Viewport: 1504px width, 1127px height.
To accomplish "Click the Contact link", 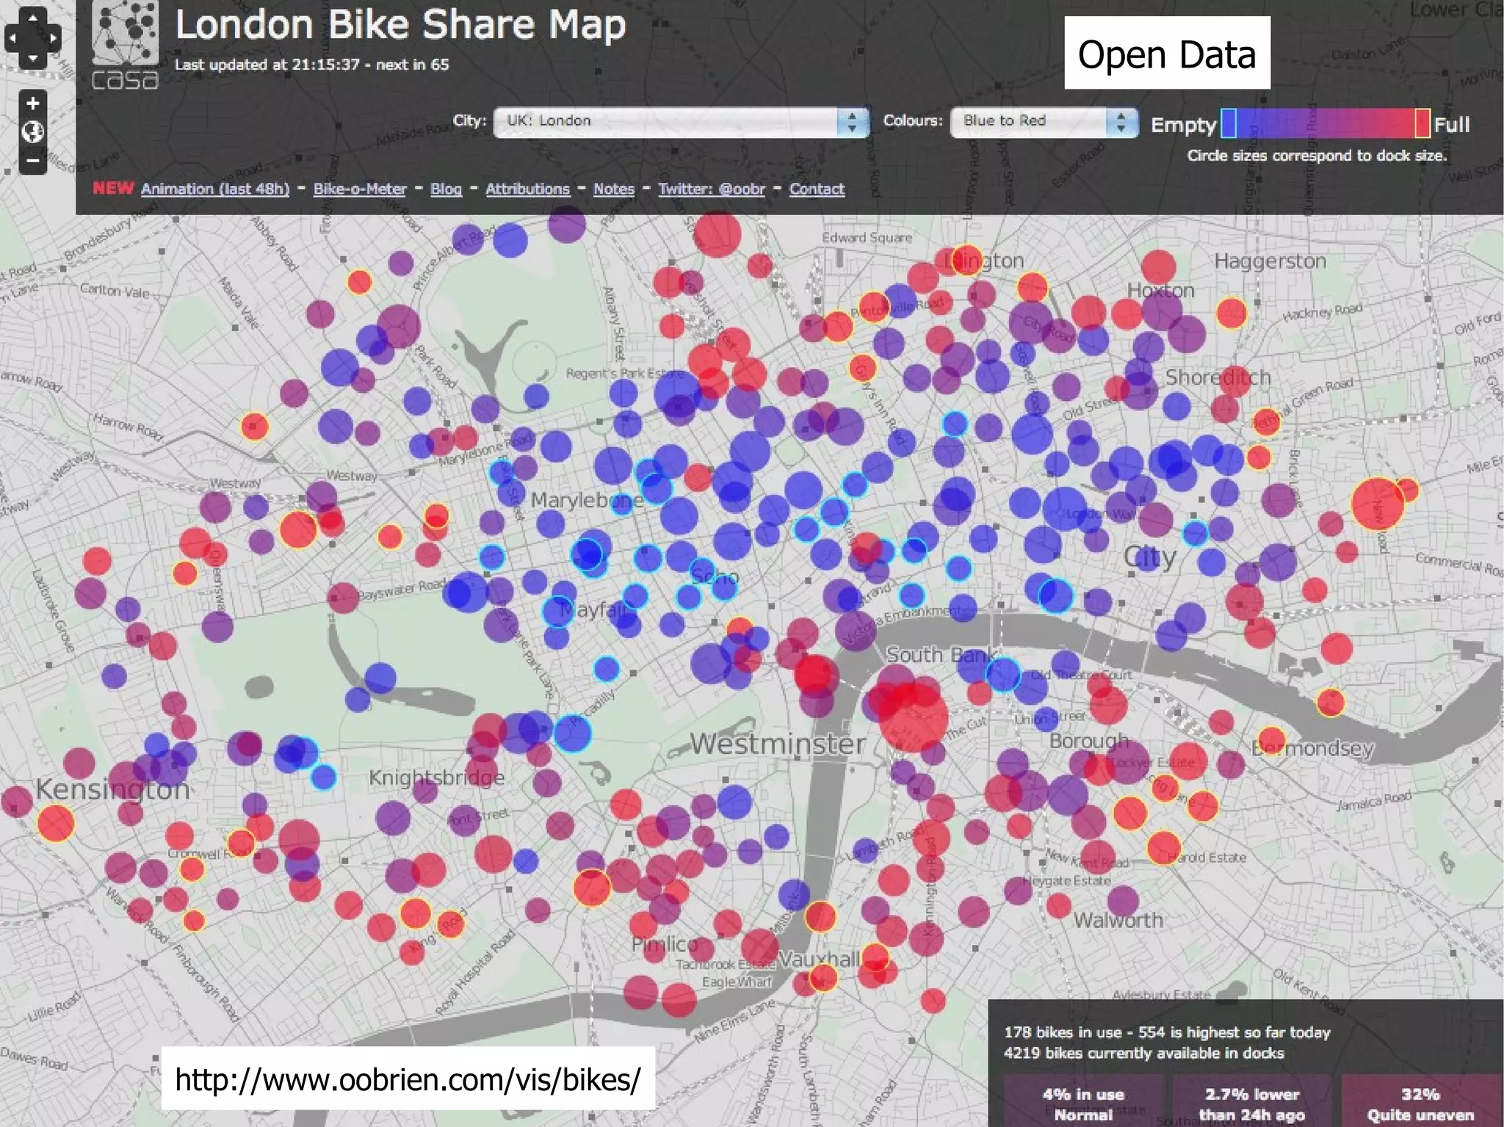I will (817, 189).
